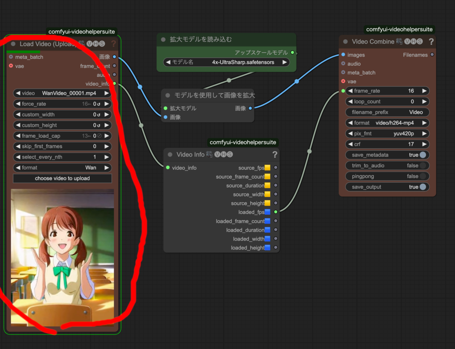The image size is (455, 349).
Task: Decrease frame_rate with left arrow
Action: [x=350, y=91]
